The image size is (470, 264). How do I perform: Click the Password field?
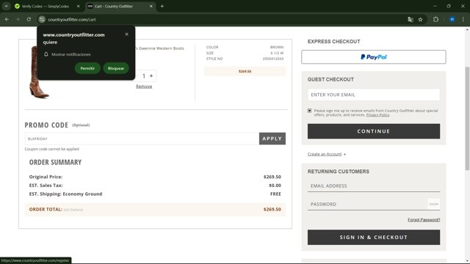pos(367,204)
